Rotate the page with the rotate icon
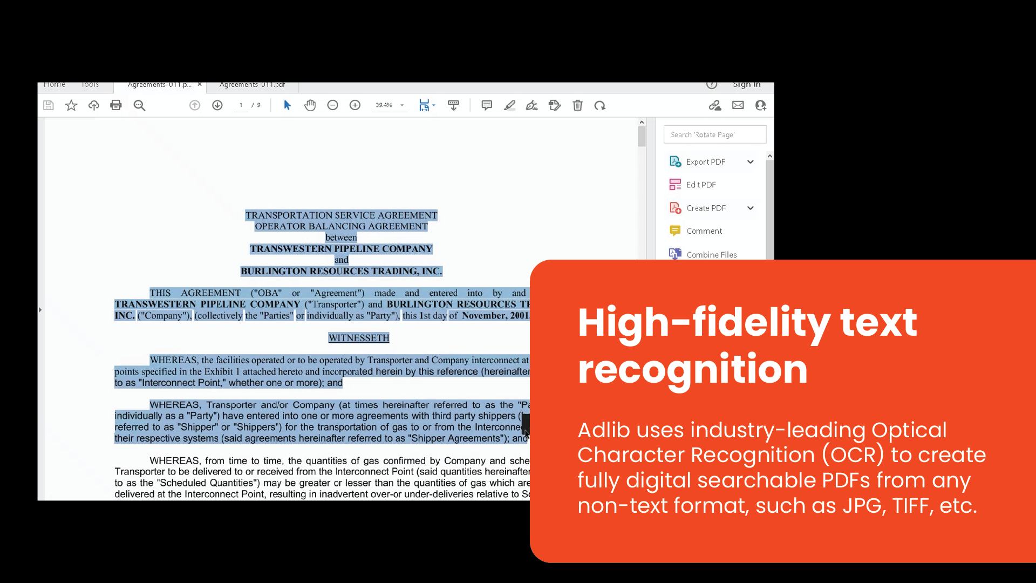The height and width of the screenshot is (583, 1036). (599, 105)
